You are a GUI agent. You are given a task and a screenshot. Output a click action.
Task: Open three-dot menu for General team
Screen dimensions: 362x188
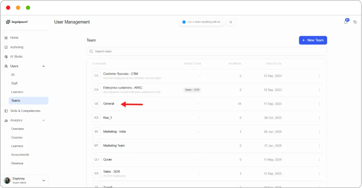(x=319, y=104)
